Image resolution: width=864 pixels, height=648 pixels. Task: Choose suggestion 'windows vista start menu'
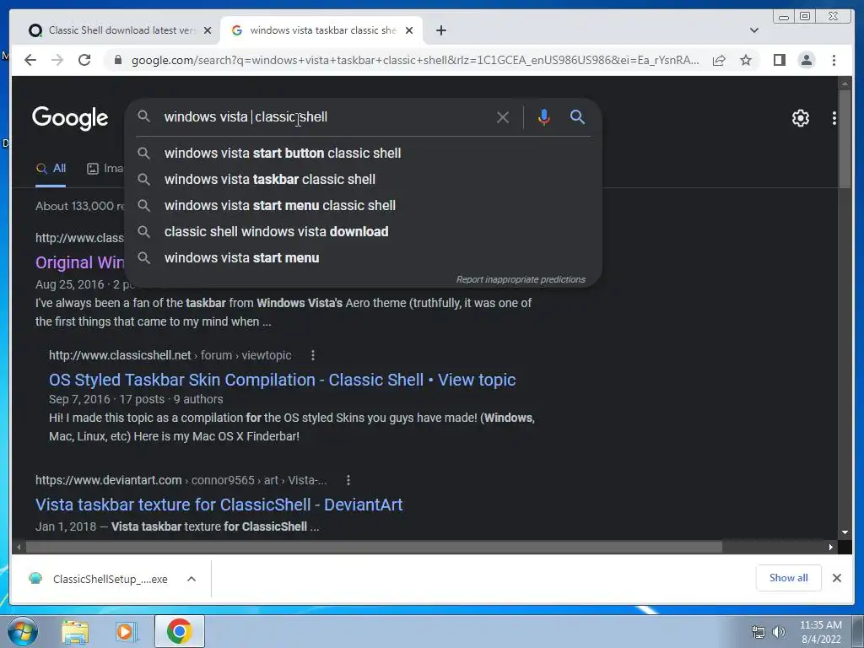363,258
